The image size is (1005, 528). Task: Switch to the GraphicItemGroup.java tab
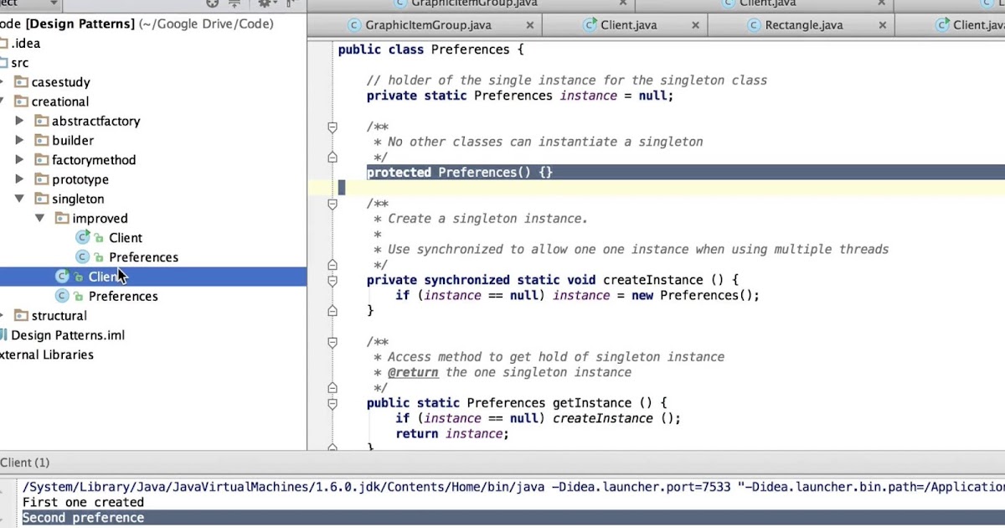click(425, 25)
